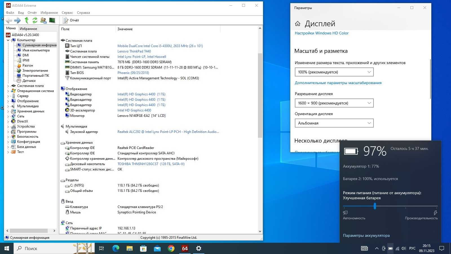Click the volume icon in system tray
The height and width of the screenshot is (254, 451).
(x=404, y=249)
